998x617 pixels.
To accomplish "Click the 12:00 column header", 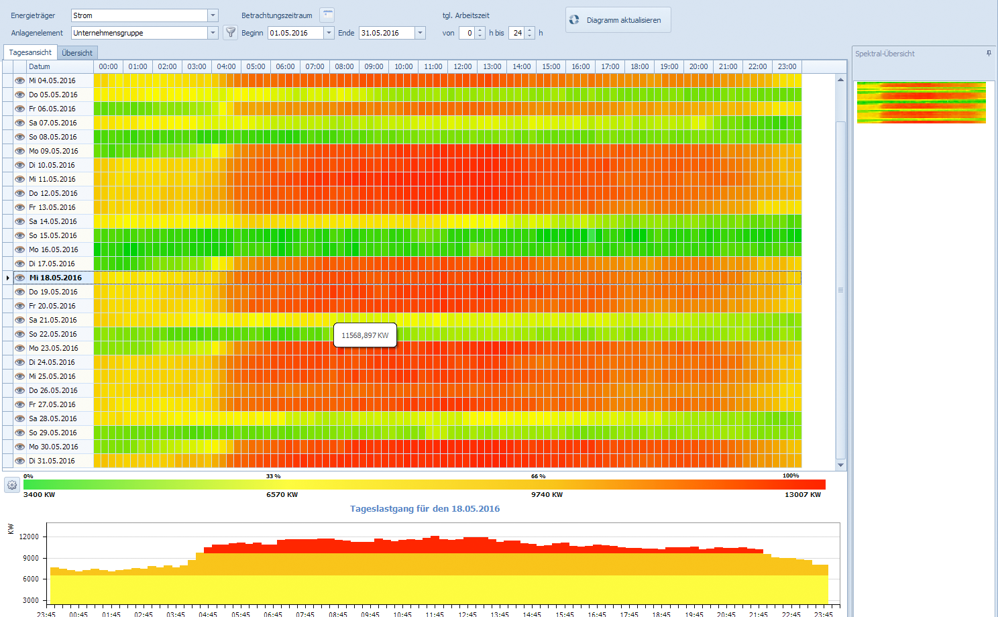I will coord(462,66).
